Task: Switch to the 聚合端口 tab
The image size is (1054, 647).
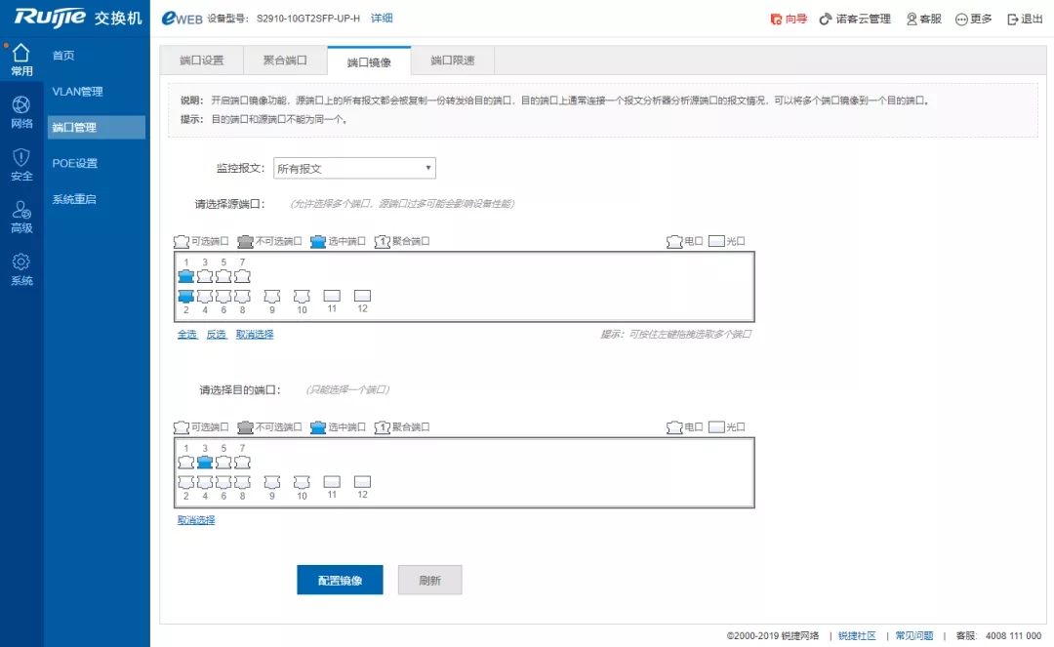Action: tap(285, 61)
